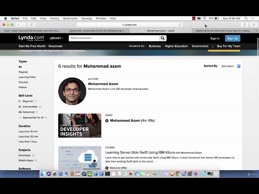Filter duration Less than 1 hour

[x=28, y=141]
